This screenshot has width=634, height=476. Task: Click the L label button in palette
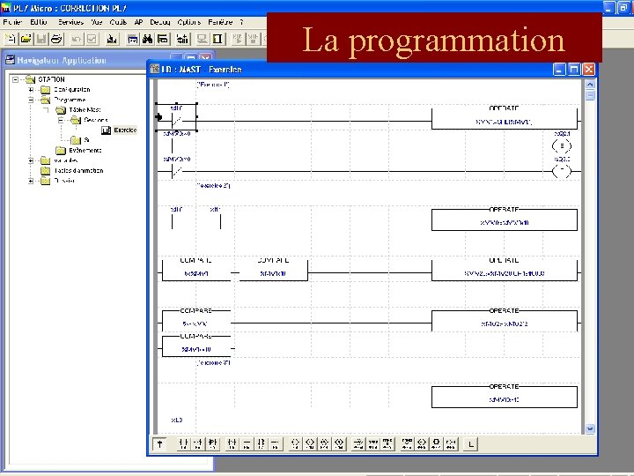470,444
